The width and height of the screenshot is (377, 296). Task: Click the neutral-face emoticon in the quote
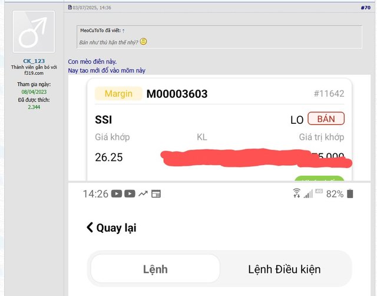tap(143, 42)
